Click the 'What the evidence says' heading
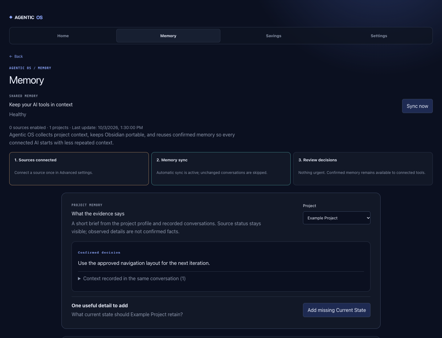 point(98,214)
